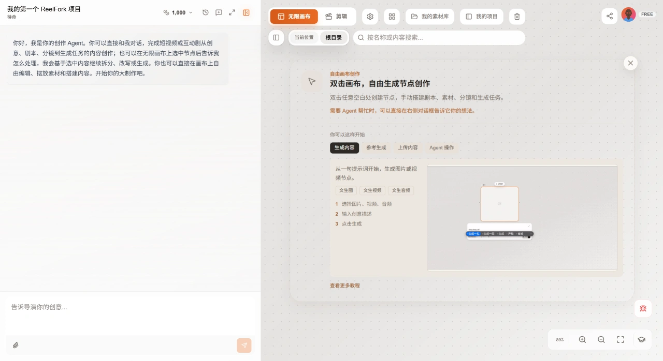This screenshot has width=663, height=361.
Task: Focus the 告诉导演你的创意 chat input
Action: [x=131, y=314]
